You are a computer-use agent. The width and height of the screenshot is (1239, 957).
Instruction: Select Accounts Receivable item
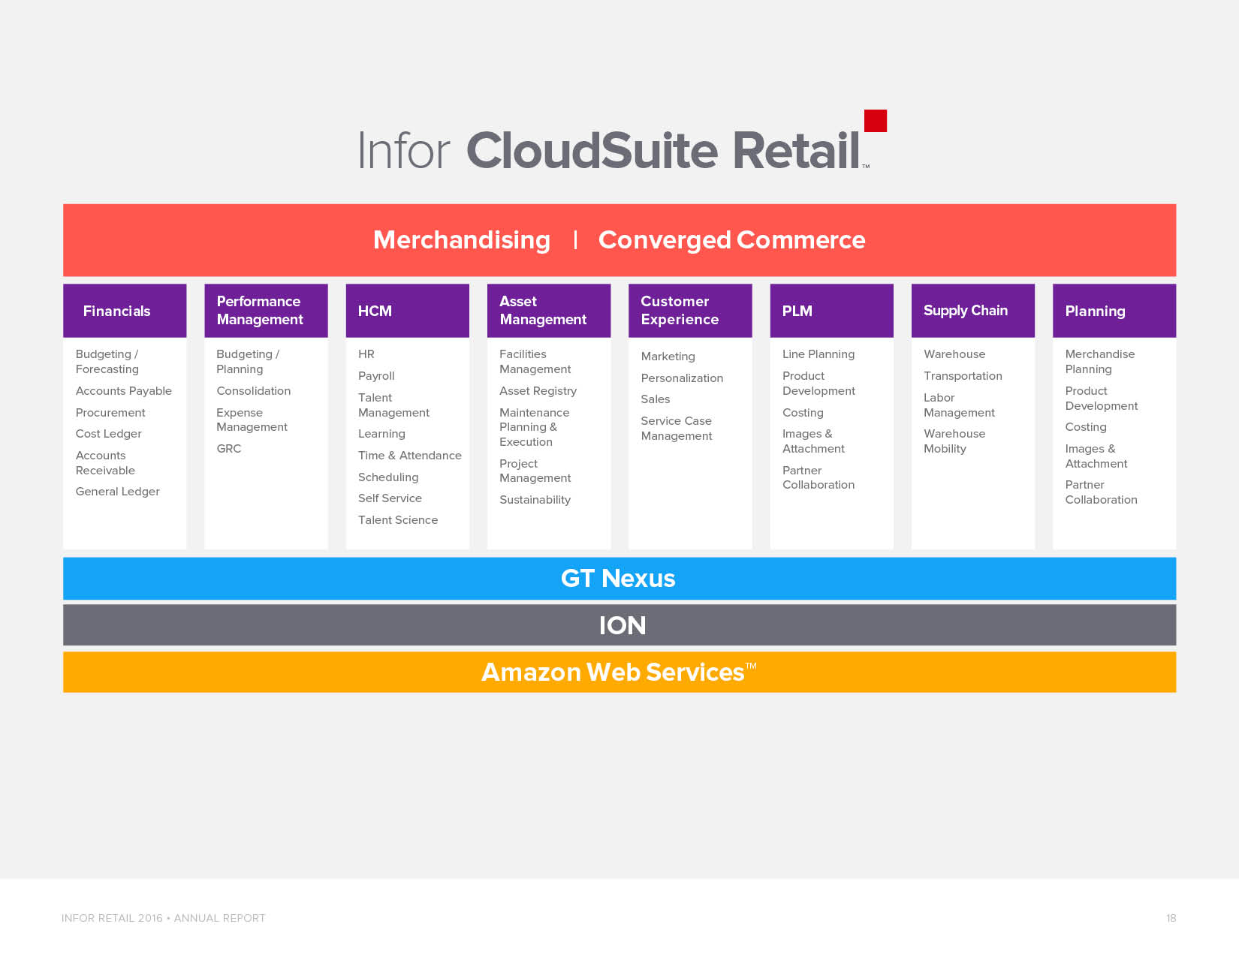click(105, 463)
